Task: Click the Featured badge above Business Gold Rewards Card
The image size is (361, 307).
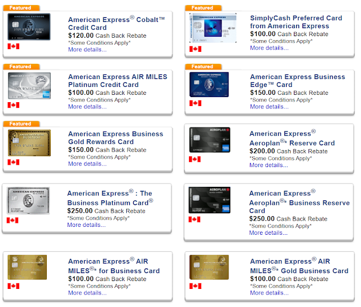Action: (21, 124)
